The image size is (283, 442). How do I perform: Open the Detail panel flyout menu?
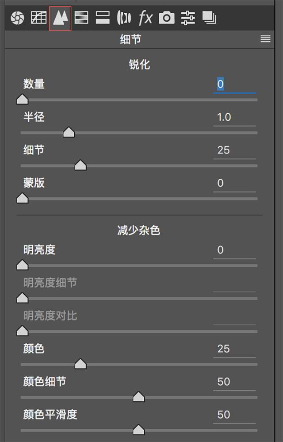[265, 39]
